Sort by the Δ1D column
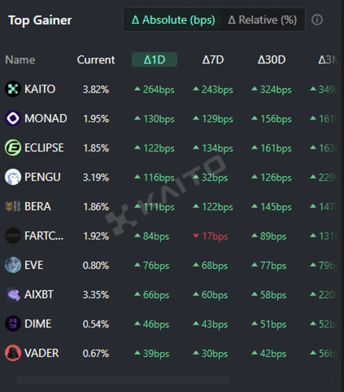The width and height of the screenshot is (344, 392). coord(154,60)
